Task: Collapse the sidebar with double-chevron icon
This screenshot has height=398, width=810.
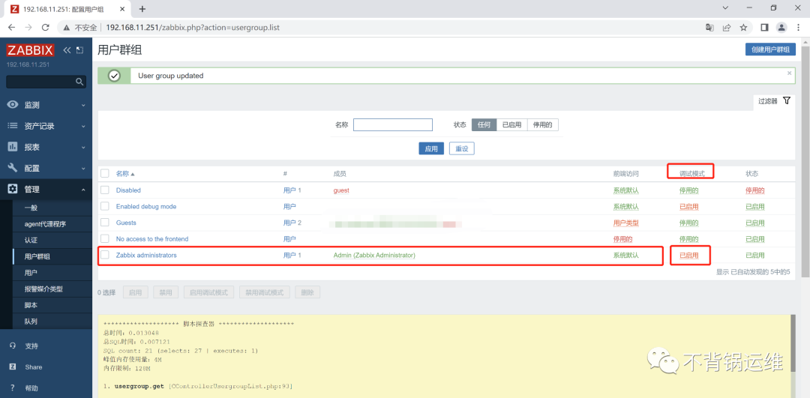Action: [x=67, y=50]
